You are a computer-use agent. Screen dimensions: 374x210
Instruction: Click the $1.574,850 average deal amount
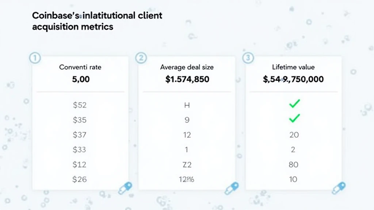coord(187,79)
